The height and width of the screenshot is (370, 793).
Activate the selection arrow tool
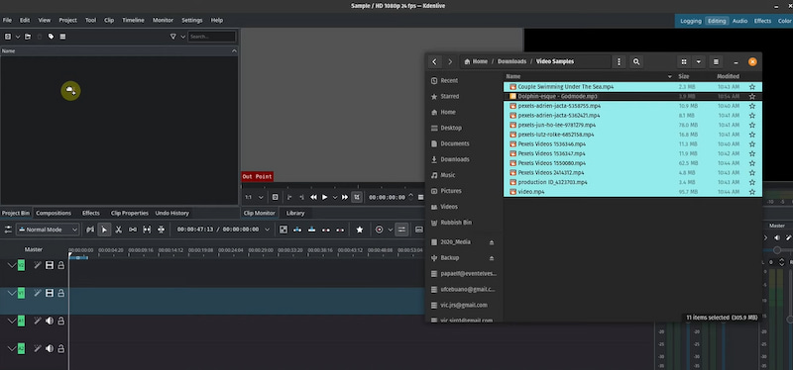coord(104,230)
